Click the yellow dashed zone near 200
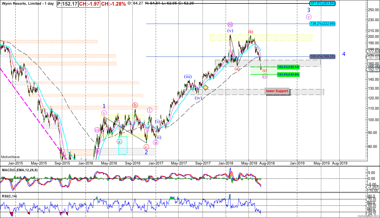The image size is (380, 218). 261,38
